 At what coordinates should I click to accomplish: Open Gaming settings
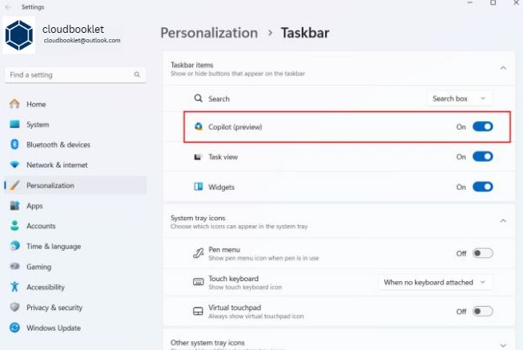coord(75,267)
